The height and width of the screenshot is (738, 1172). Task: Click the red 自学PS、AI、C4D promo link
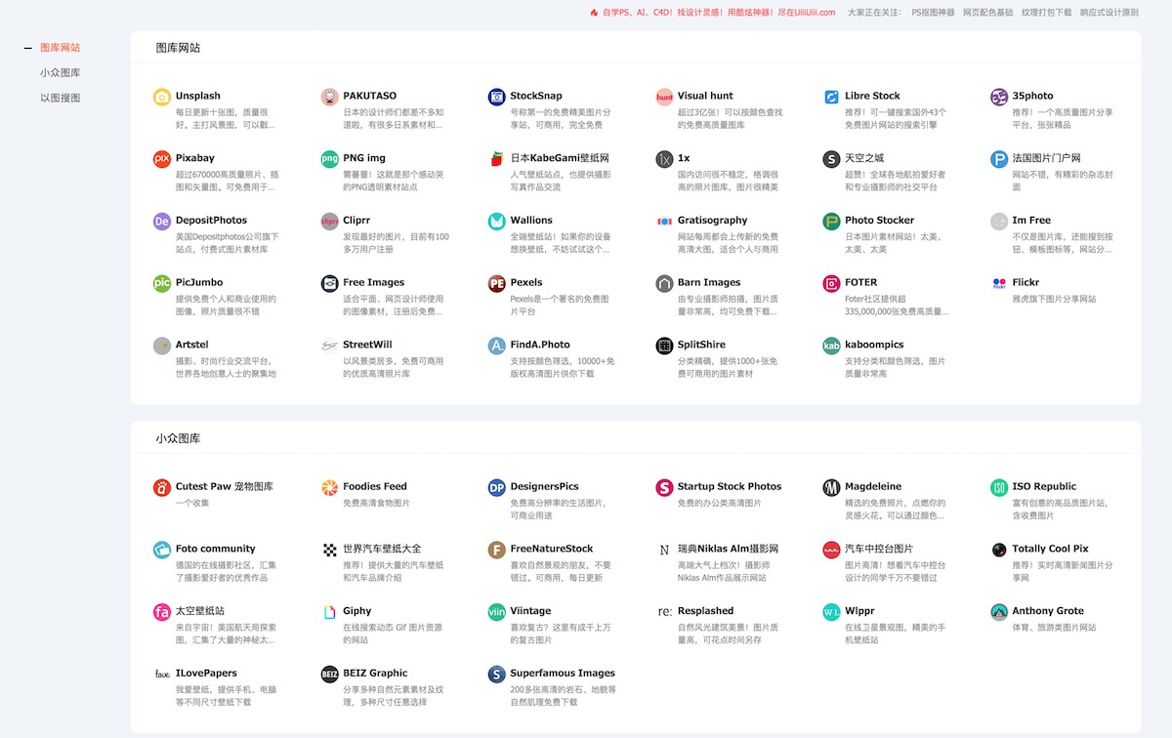[719, 13]
